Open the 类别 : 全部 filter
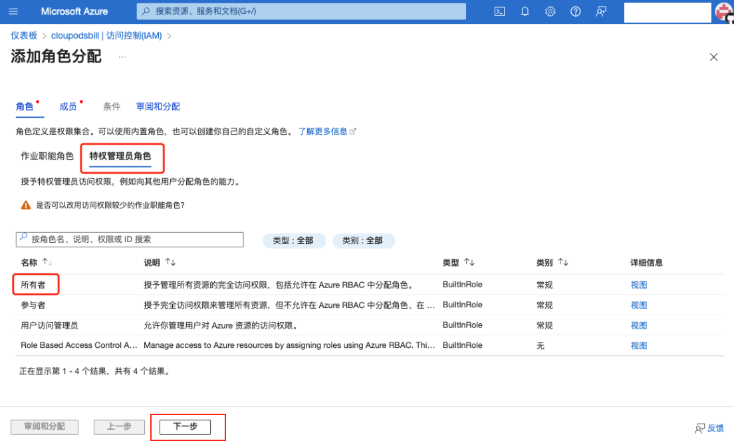This screenshot has width=734, height=447. (363, 241)
